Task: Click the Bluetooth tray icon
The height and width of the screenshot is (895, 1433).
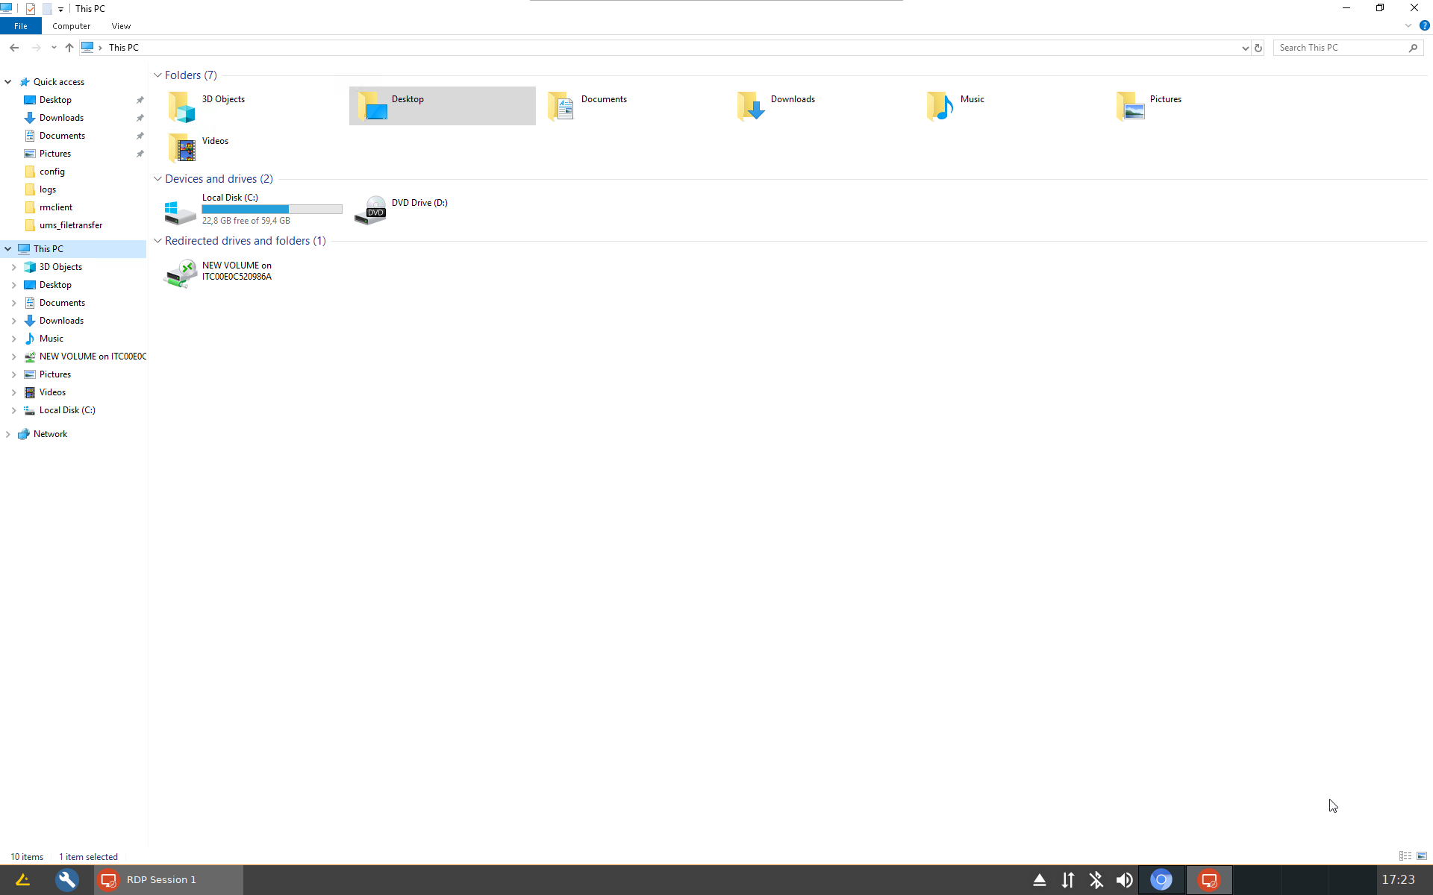Action: click(x=1096, y=880)
